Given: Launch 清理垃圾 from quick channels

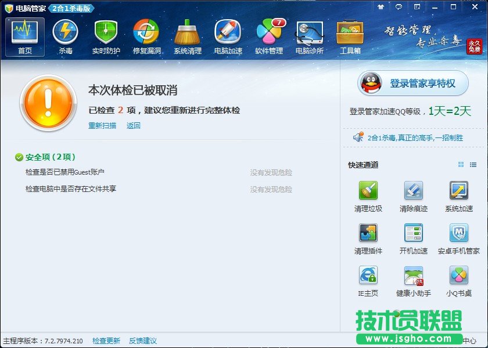Looking at the screenshot, I should click(x=367, y=194).
